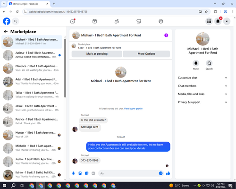Open the apps grid menu icon
236x189 pixels.
[x=209, y=21]
